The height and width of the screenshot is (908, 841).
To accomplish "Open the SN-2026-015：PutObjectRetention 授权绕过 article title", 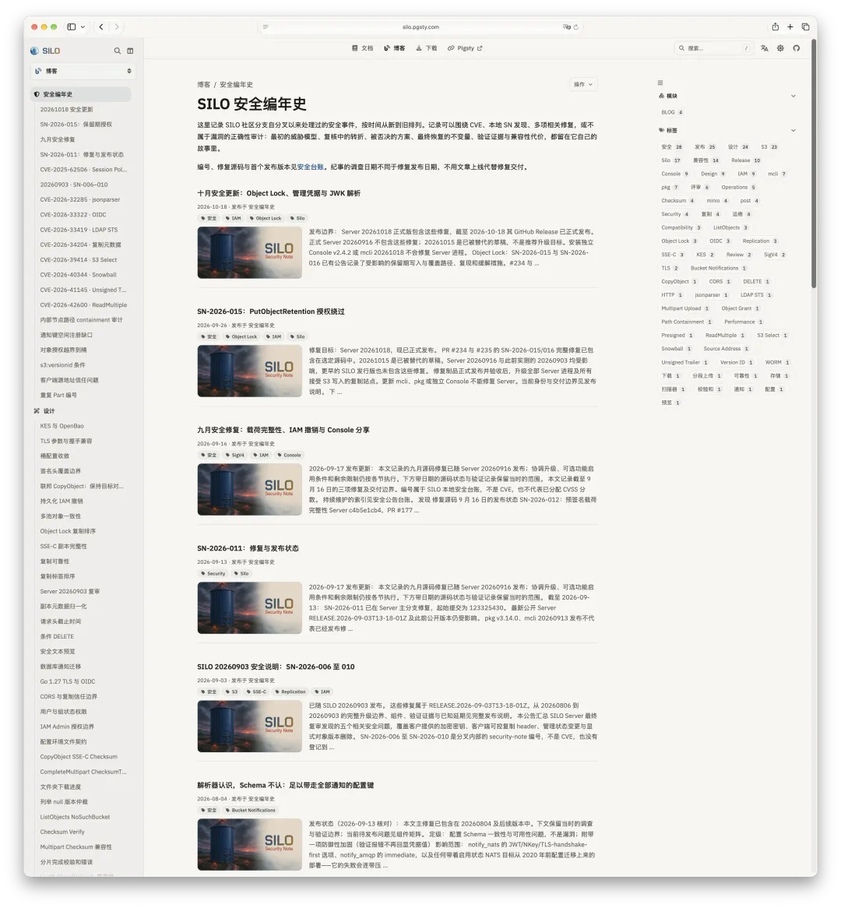I will 270,311.
